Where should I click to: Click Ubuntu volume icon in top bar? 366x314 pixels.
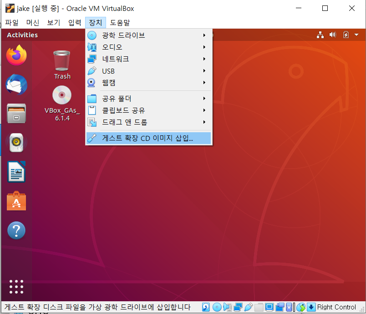coord(333,35)
